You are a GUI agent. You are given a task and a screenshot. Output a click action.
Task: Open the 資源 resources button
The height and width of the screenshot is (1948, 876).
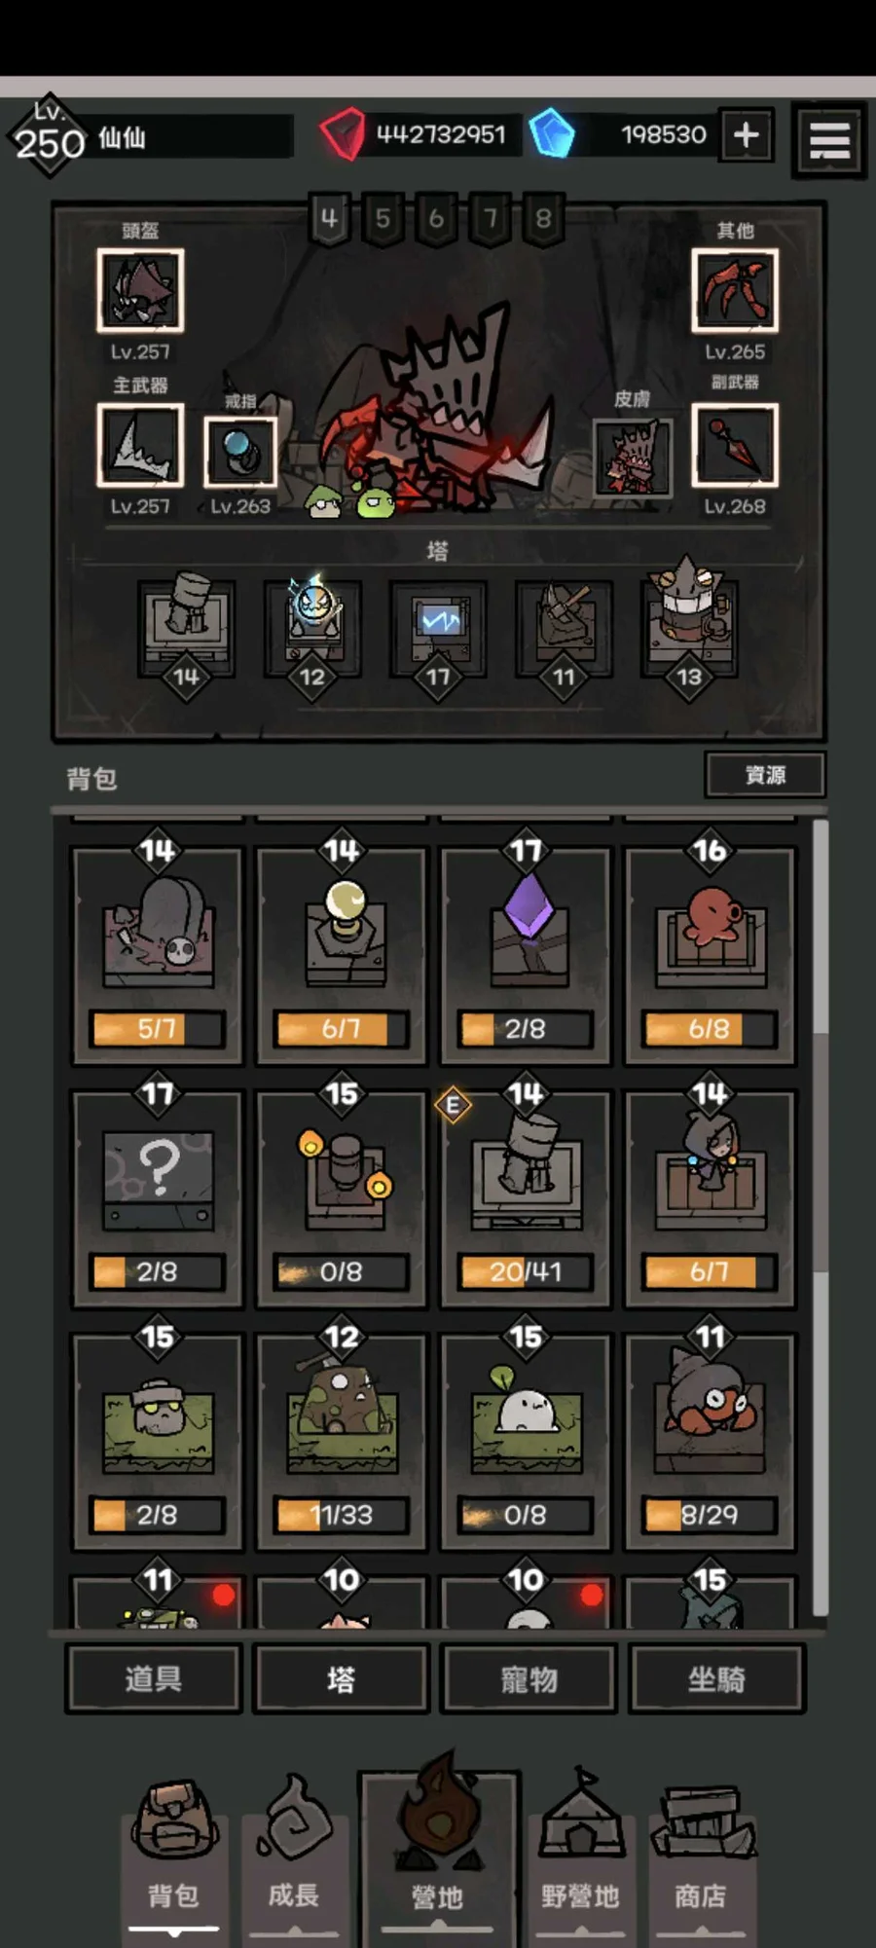765,775
